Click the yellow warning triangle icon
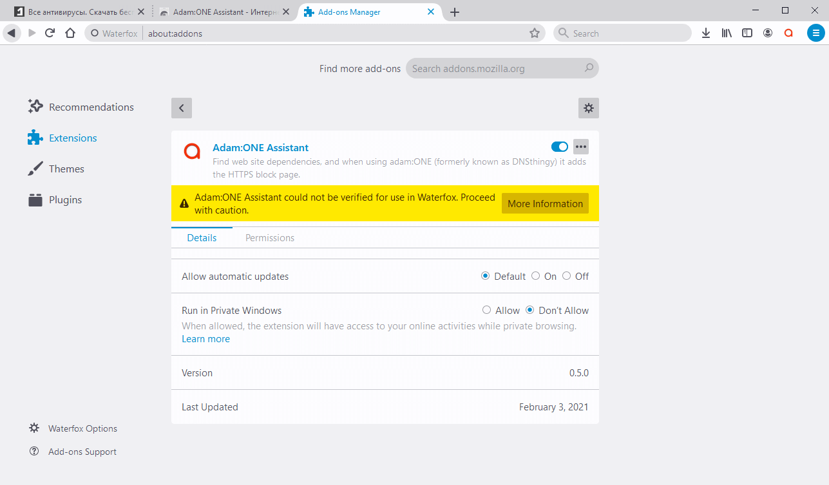 coord(184,204)
